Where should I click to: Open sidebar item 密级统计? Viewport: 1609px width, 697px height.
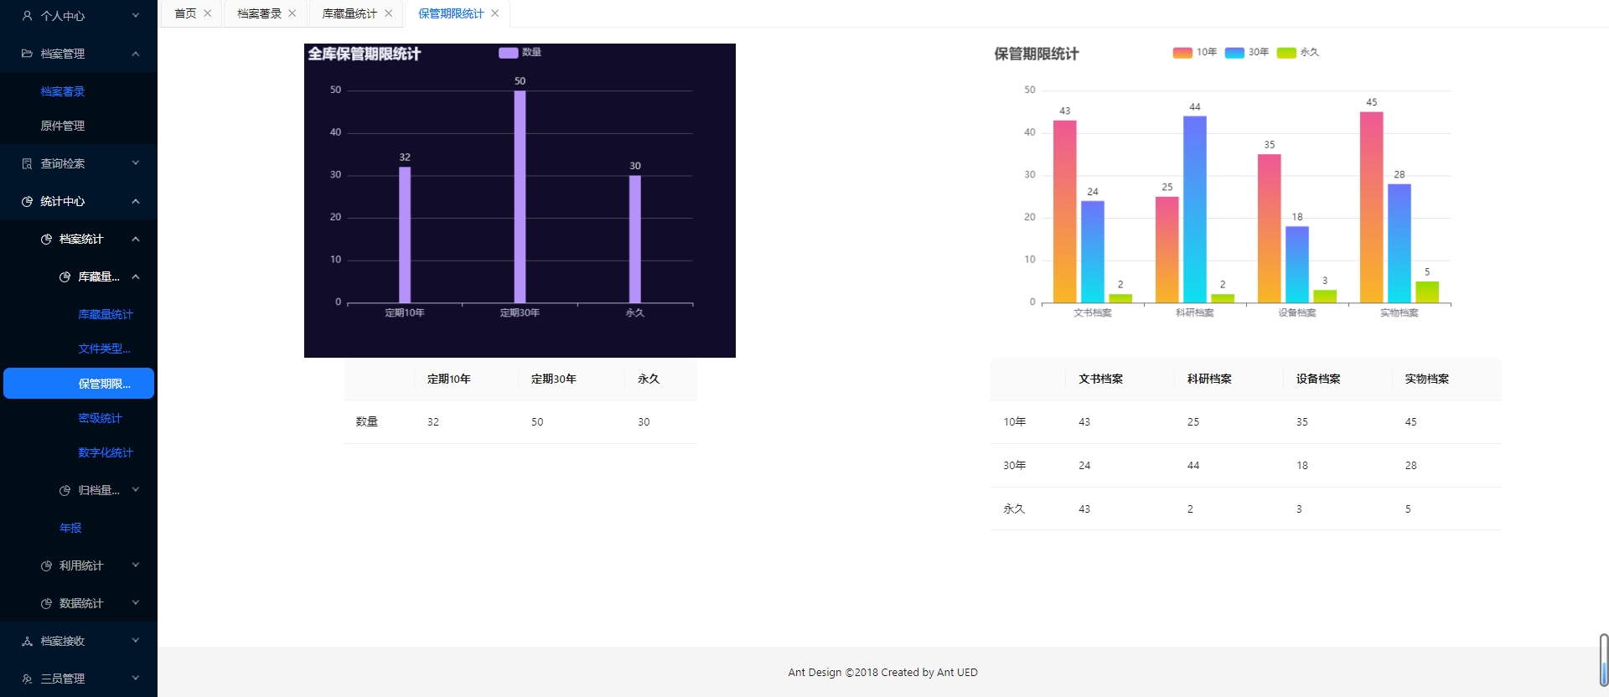coord(101,418)
